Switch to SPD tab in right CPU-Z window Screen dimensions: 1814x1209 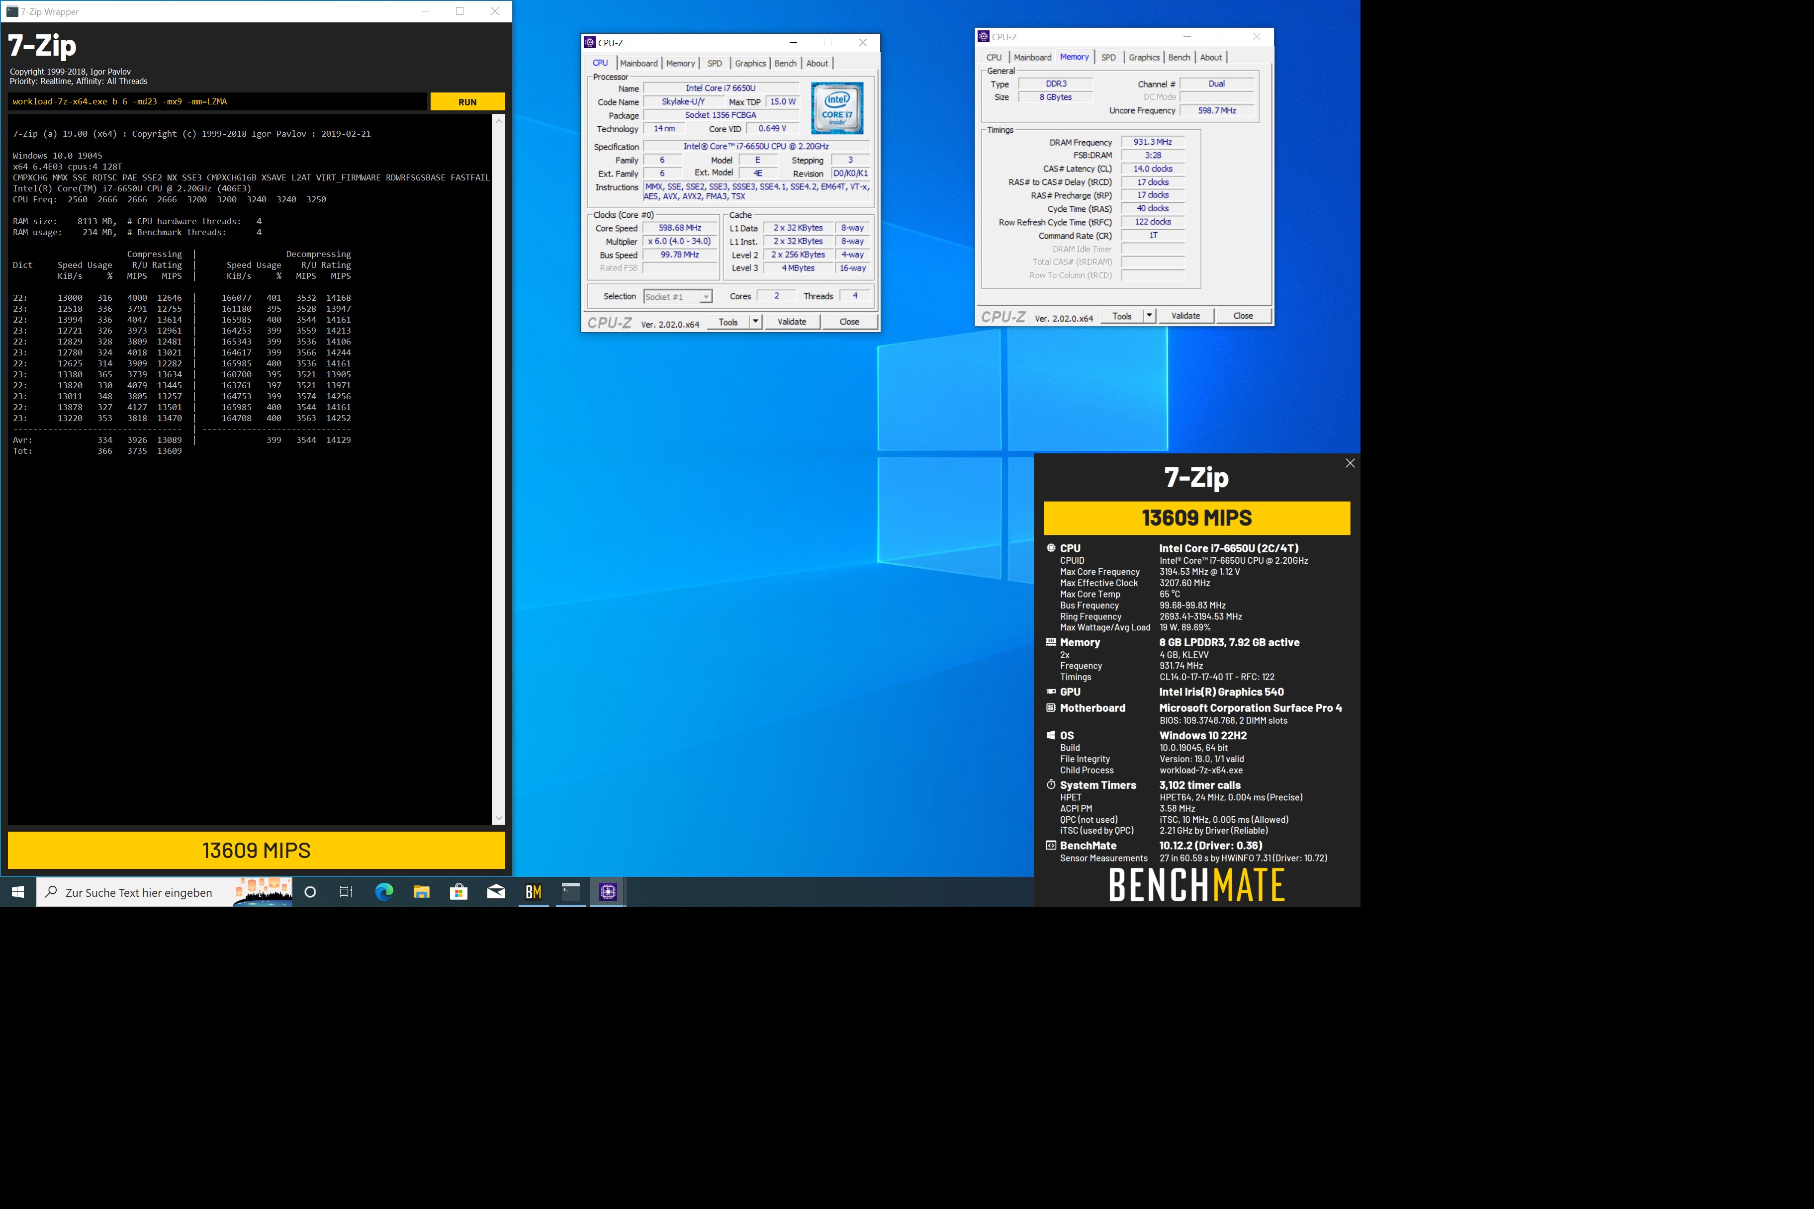click(x=1108, y=57)
